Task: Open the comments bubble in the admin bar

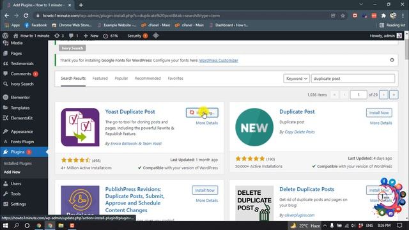Action: coord(73,36)
